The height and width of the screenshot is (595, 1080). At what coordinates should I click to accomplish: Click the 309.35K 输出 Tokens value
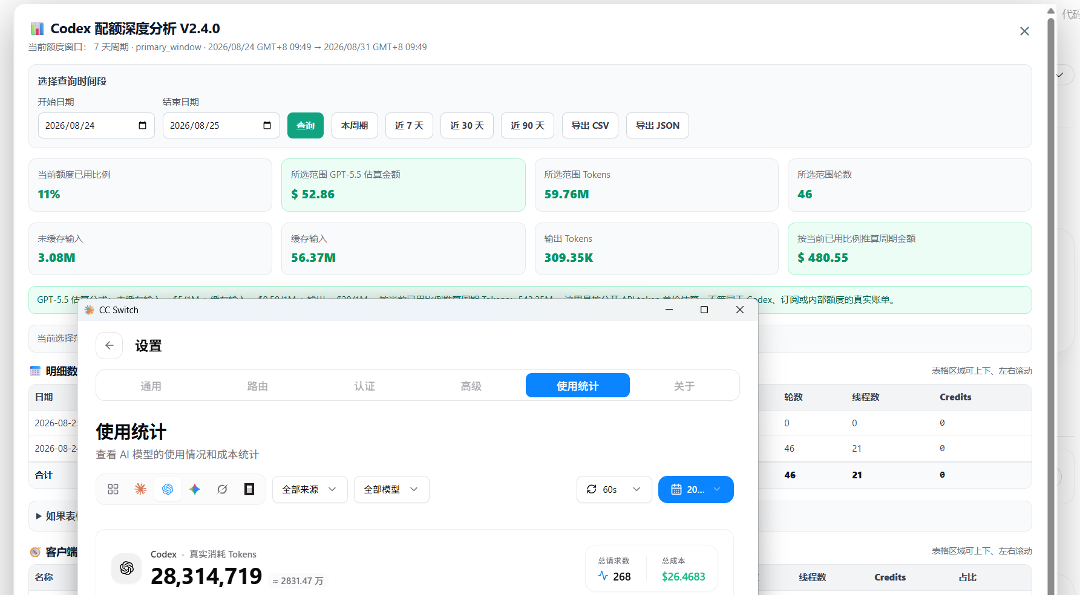[x=569, y=258]
